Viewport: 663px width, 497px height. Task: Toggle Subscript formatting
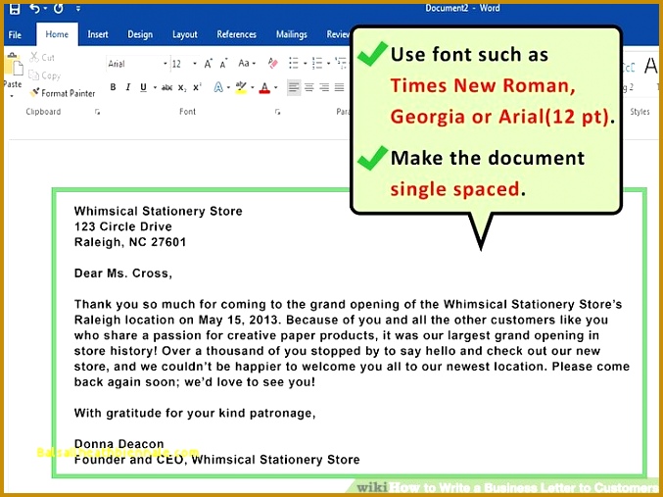[x=182, y=88]
